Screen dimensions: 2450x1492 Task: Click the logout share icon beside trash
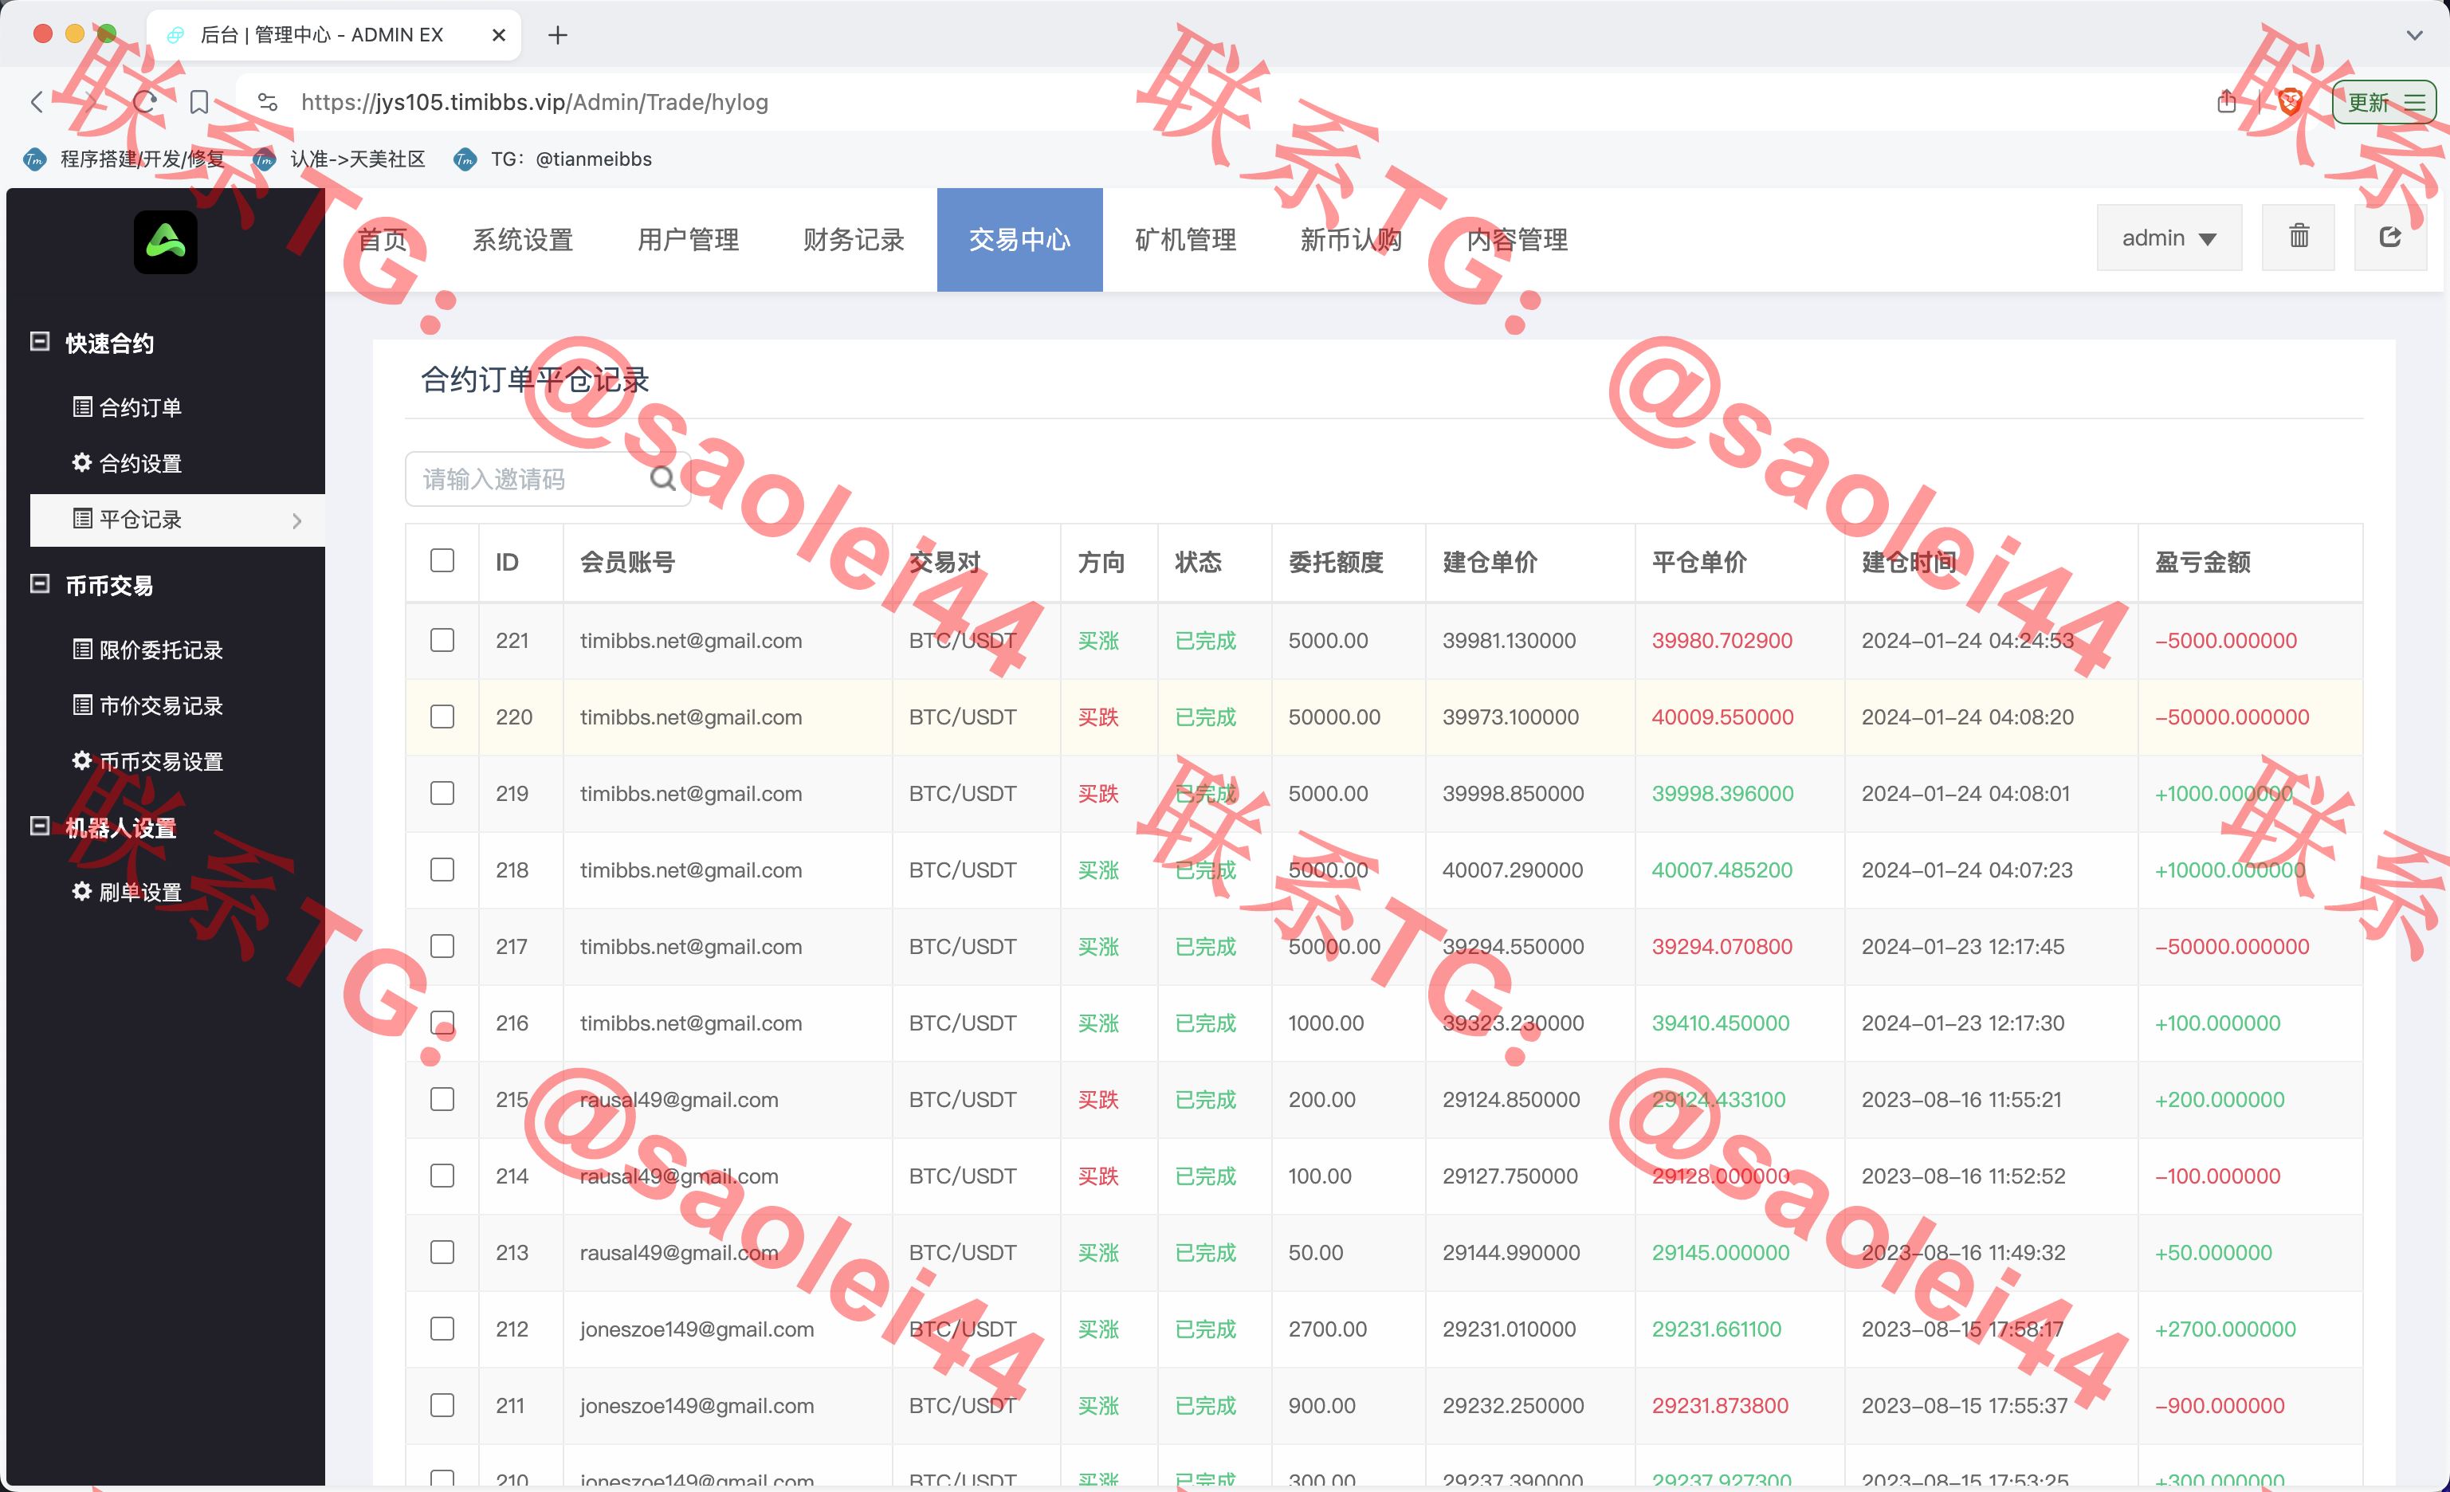coord(2390,237)
